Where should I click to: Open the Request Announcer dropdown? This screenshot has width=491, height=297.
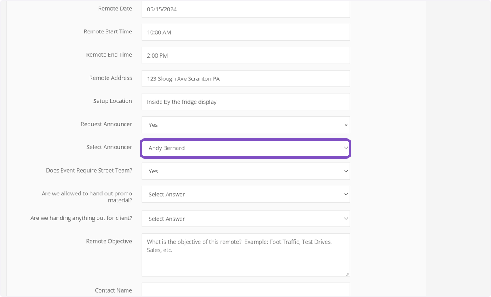(245, 124)
